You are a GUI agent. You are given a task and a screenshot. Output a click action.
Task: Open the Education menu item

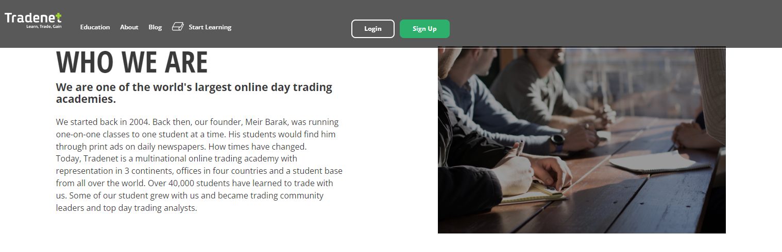tap(95, 27)
